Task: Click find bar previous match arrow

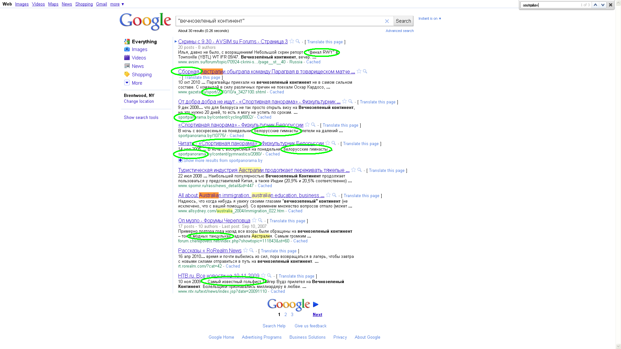Action: click(595, 5)
